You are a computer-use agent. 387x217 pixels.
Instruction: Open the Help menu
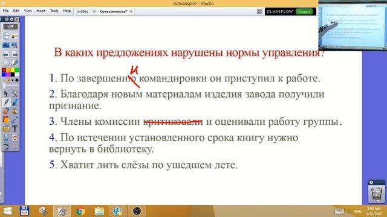pos(67,11)
